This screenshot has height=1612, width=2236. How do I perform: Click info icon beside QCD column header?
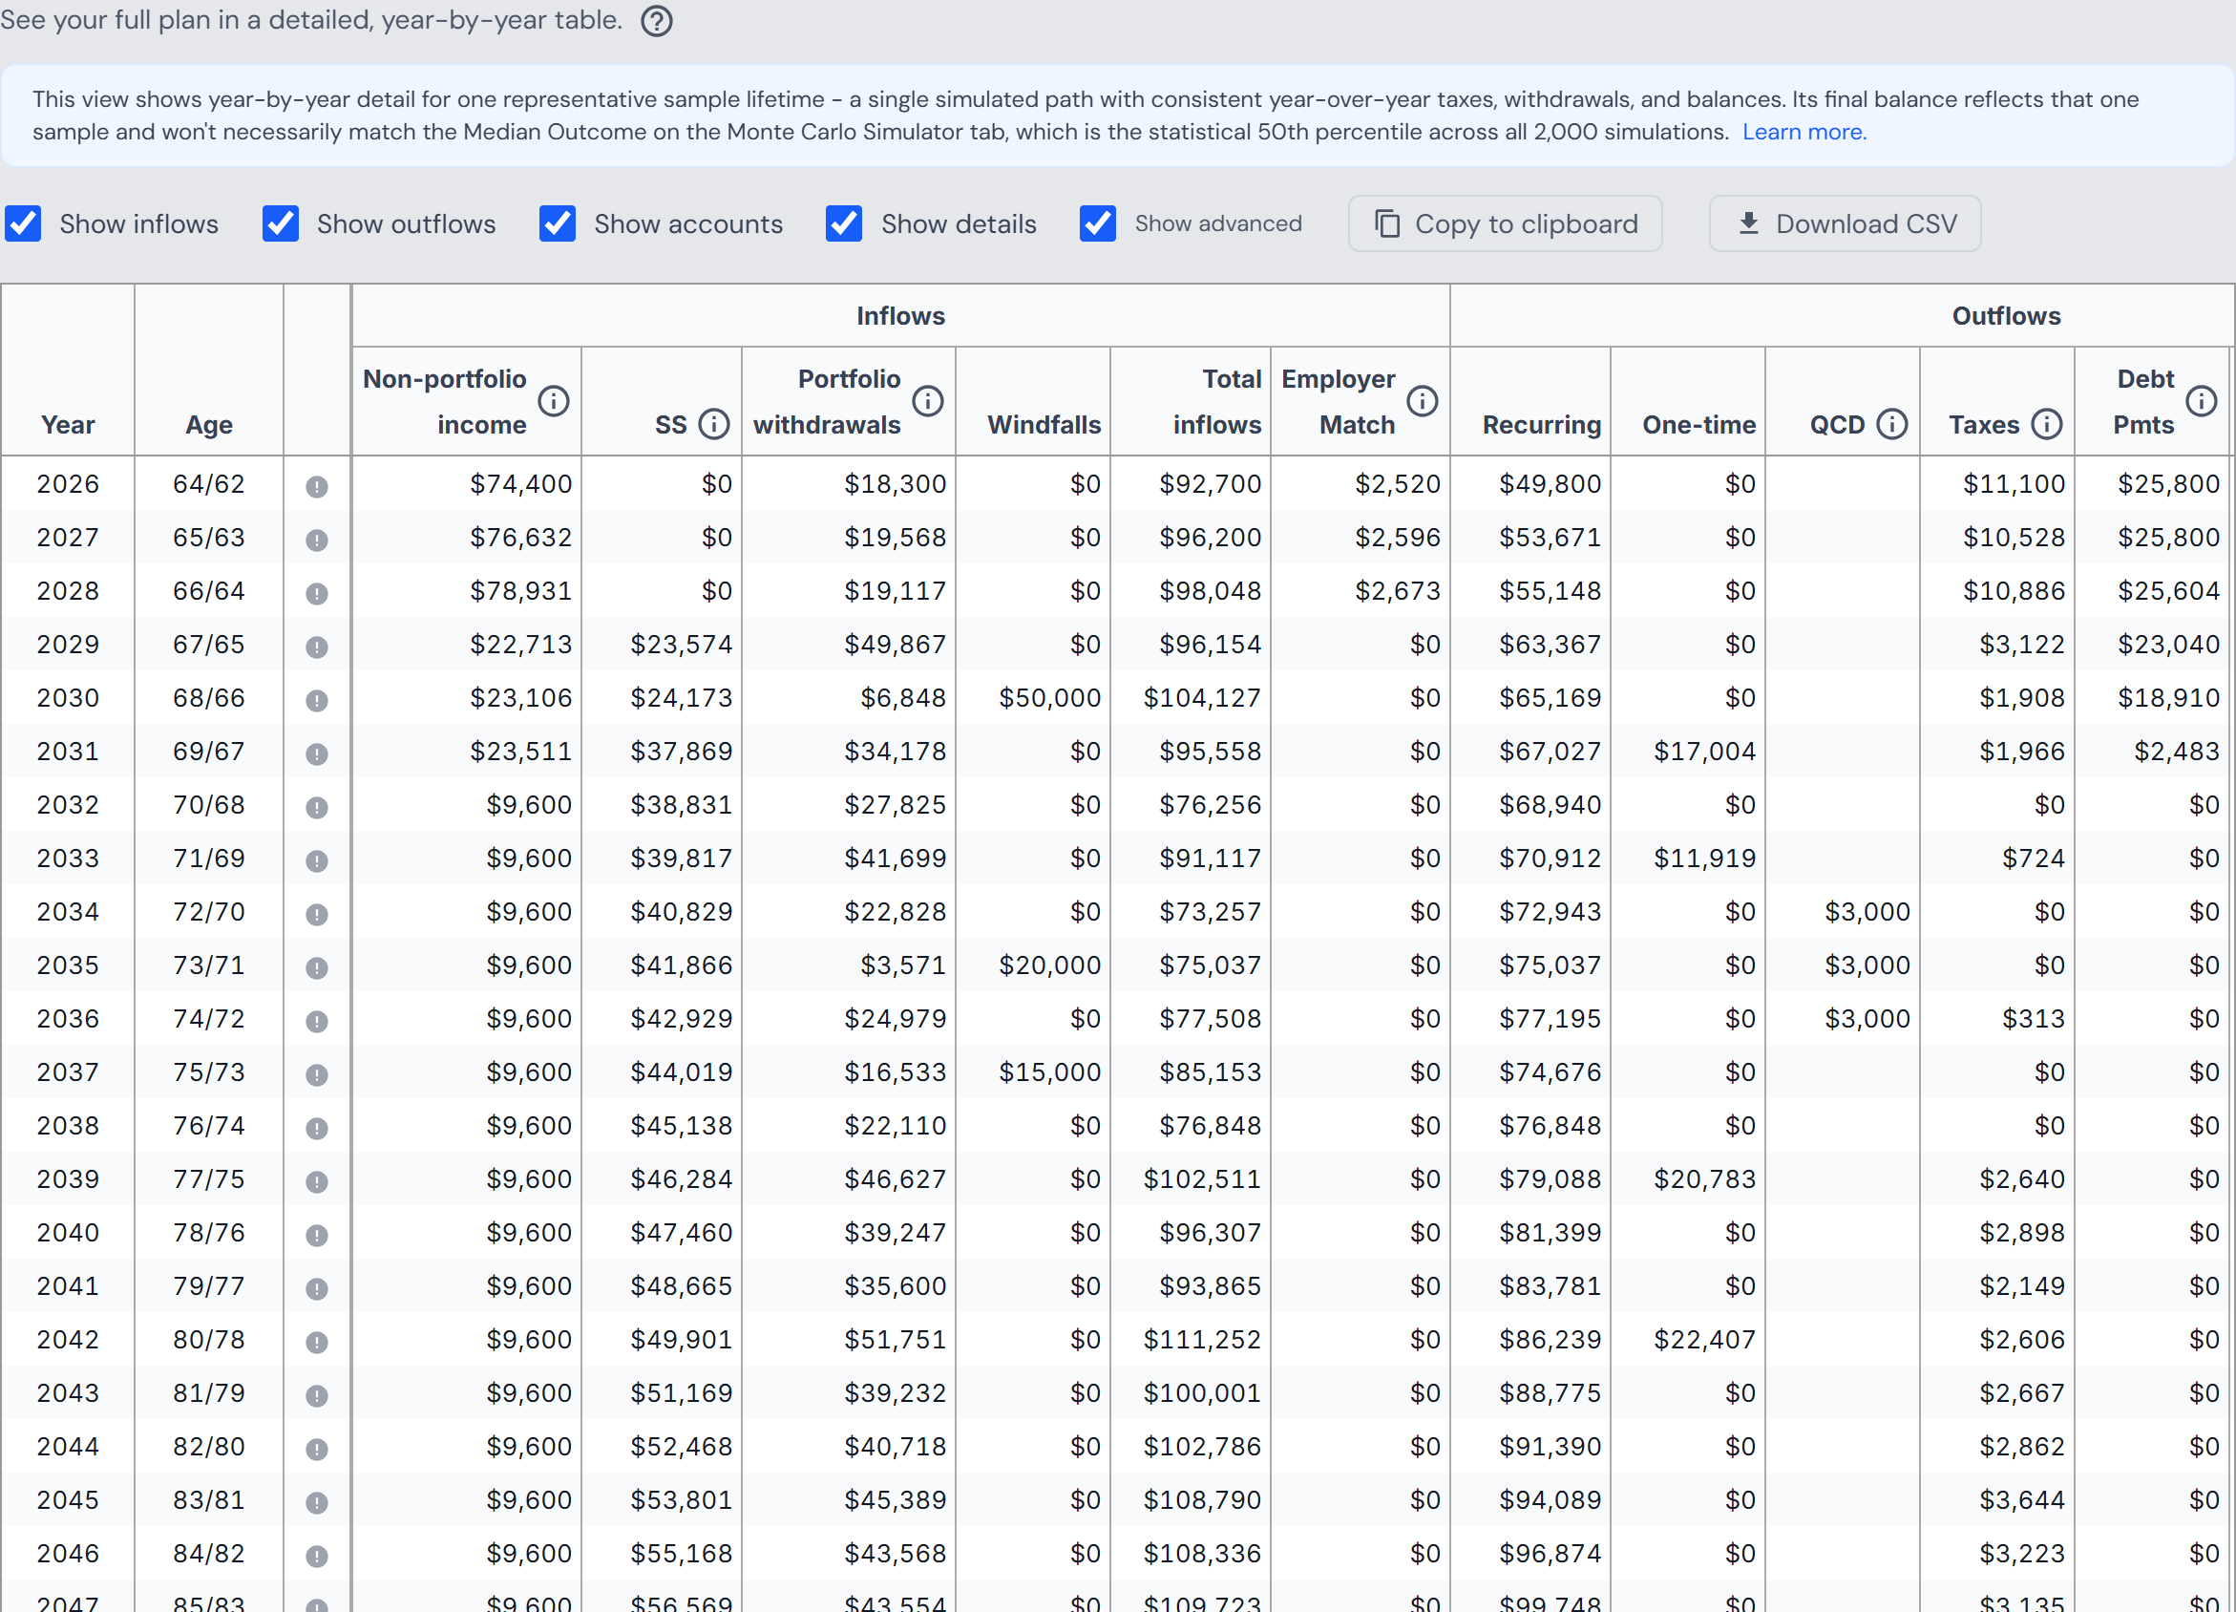point(1892,425)
